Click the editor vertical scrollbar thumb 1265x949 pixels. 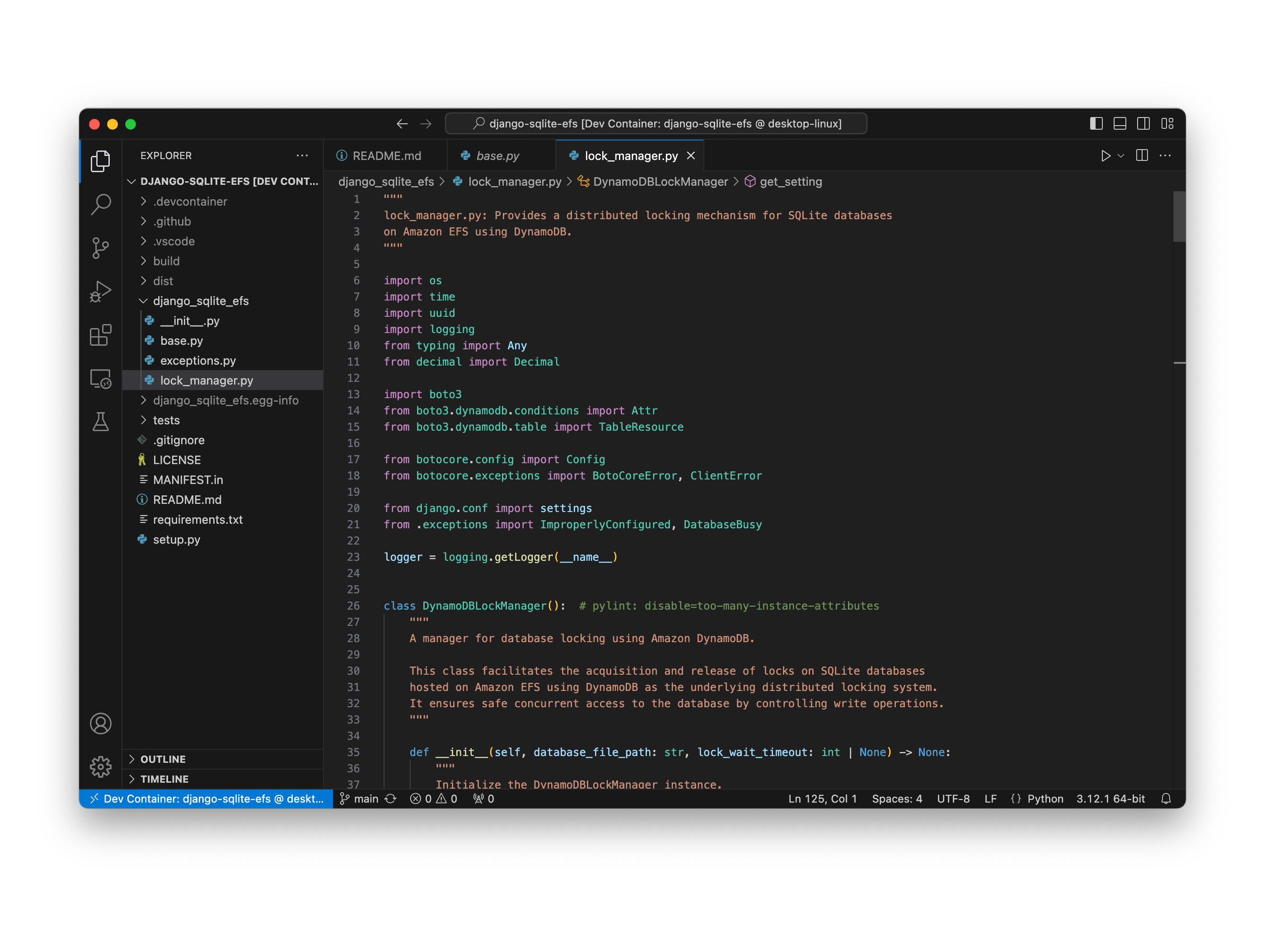pyautogui.click(x=1179, y=217)
